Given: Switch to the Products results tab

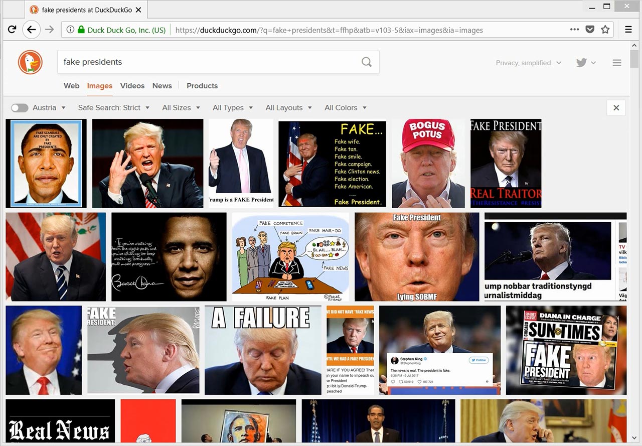Looking at the screenshot, I should [202, 86].
